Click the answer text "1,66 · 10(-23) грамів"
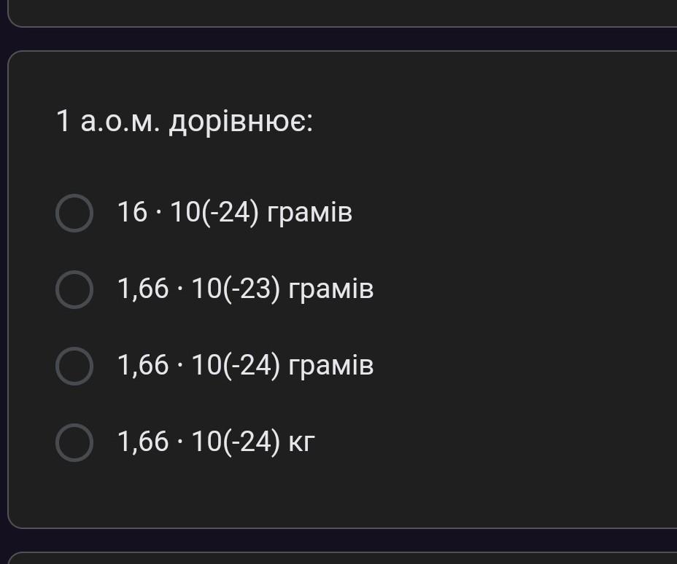The height and width of the screenshot is (564, 677). 245,289
